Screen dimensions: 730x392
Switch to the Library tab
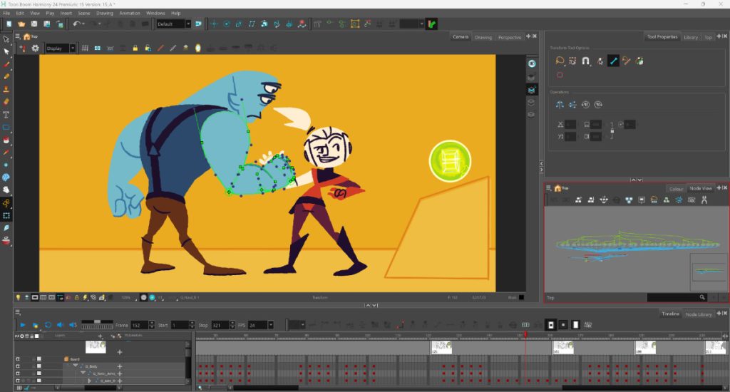pos(691,37)
